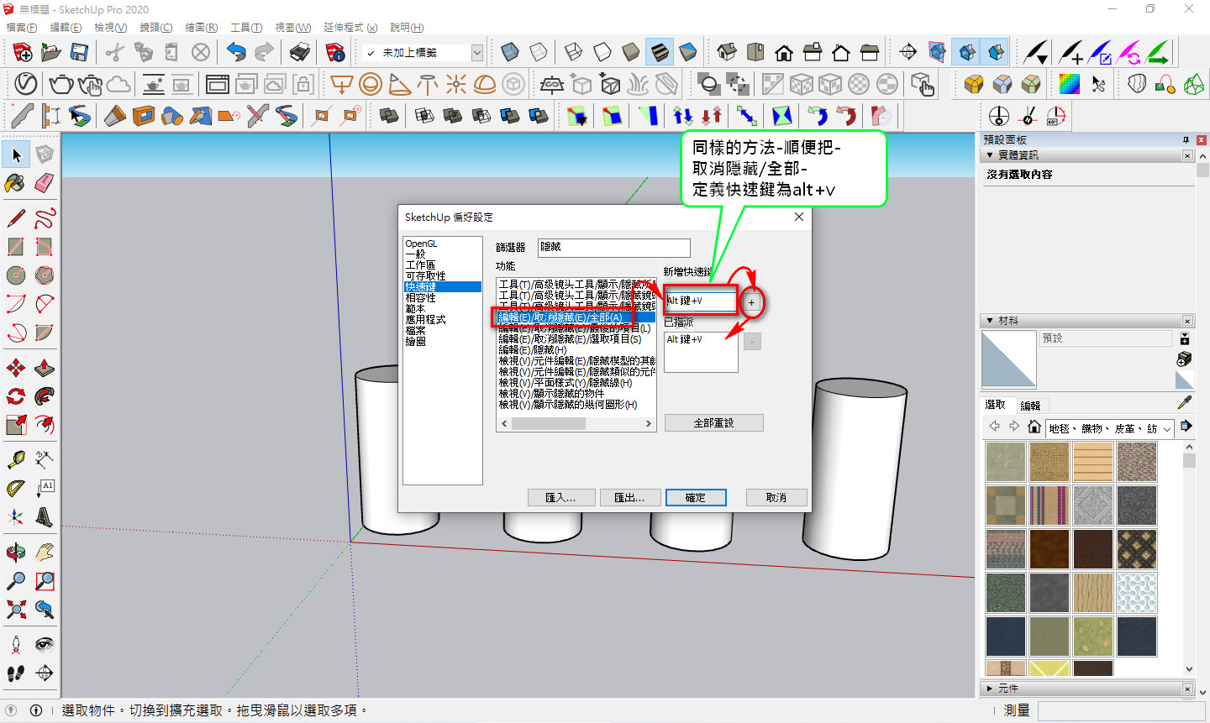The image size is (1210, 723).
Task: Click the 全部重設 button
Action: pyautogui.click(x=713, y=423)
